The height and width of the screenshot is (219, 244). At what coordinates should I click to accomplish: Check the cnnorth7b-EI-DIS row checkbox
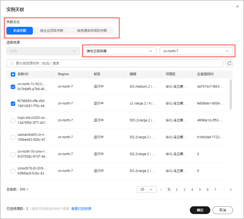[x=13, y=171]
